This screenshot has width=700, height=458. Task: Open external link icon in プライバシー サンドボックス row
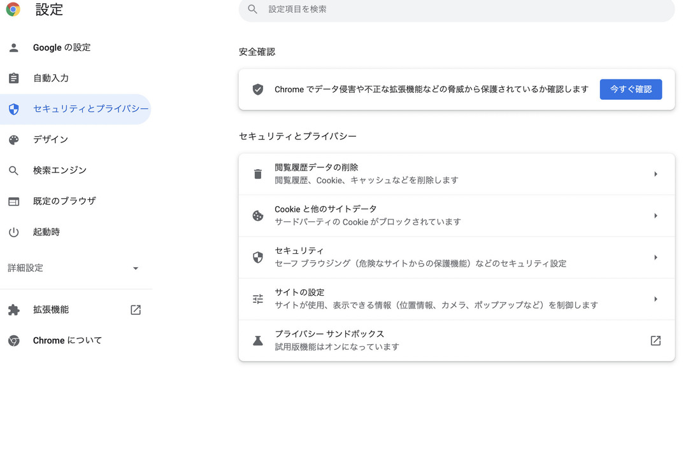[x=655, y=341]
